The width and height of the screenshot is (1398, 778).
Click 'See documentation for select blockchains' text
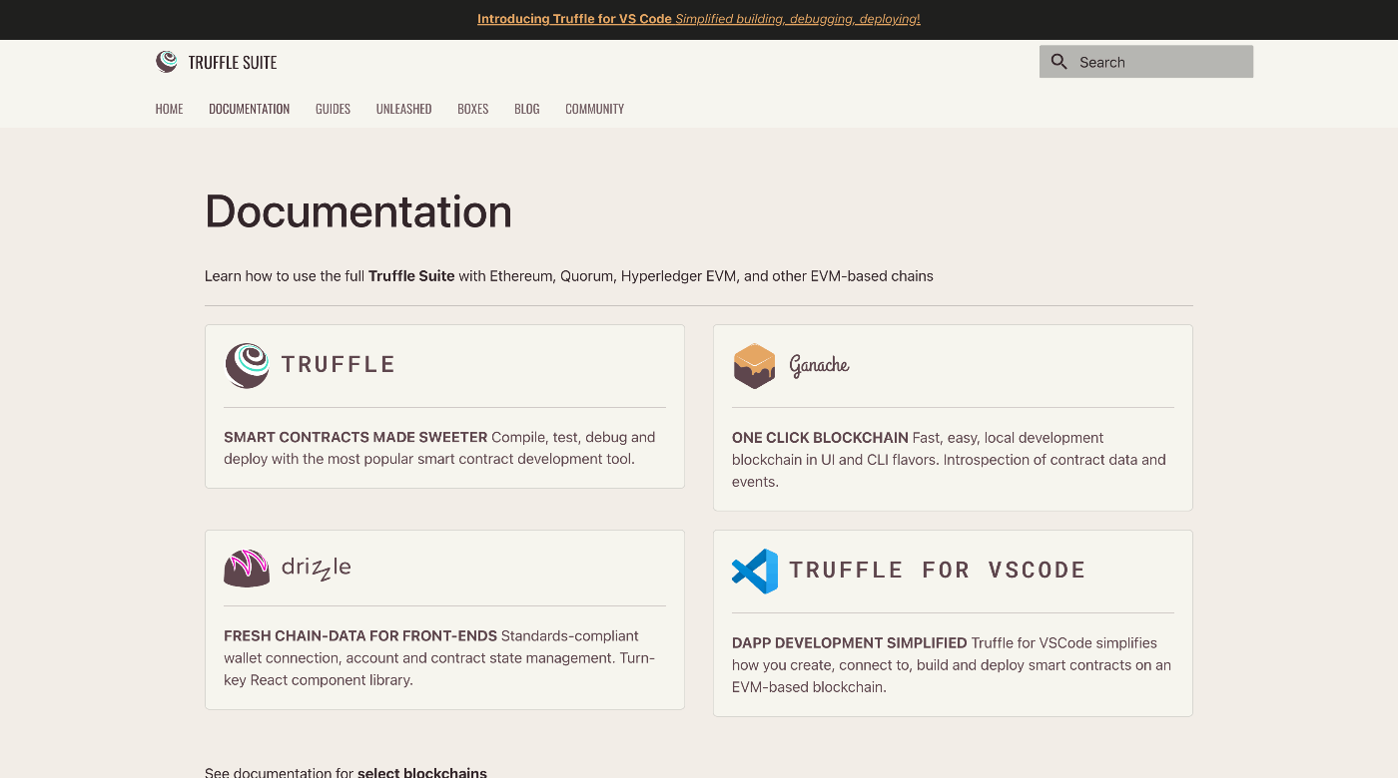(x=346, y=772)
